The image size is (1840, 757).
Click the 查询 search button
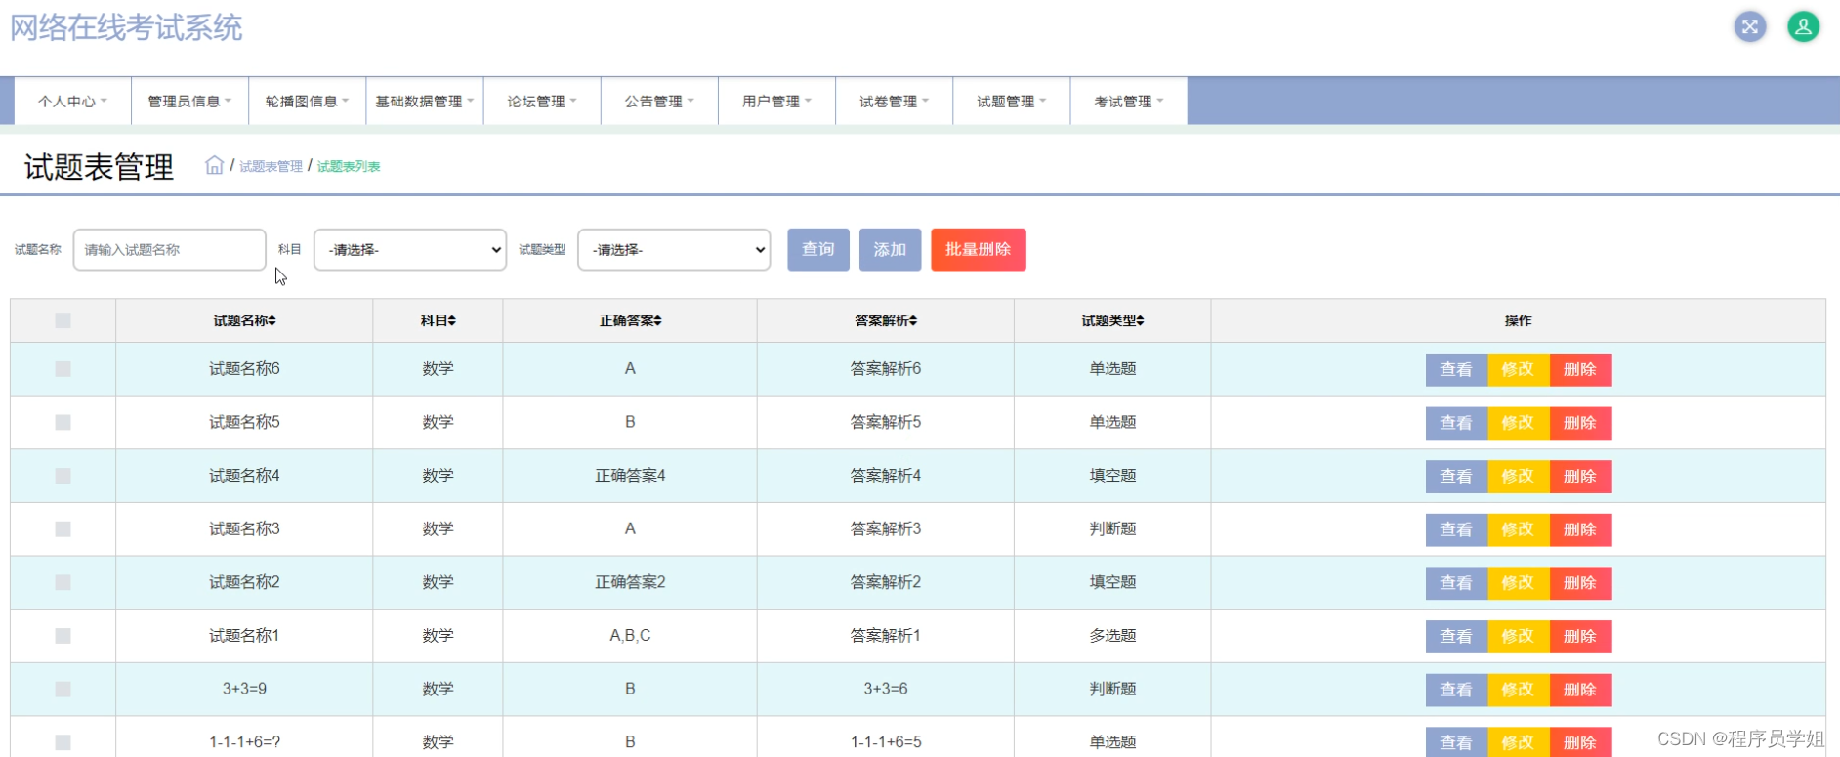click(x=818, y=250)
